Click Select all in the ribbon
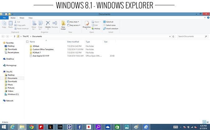The image size is (210, 130). [110, 22]
